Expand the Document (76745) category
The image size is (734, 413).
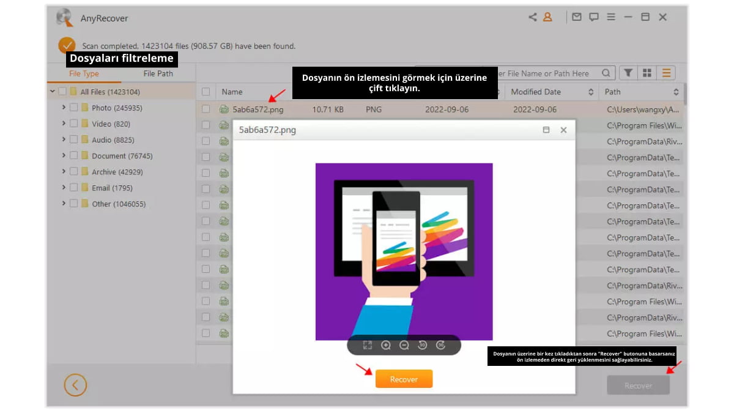[64, 155]
